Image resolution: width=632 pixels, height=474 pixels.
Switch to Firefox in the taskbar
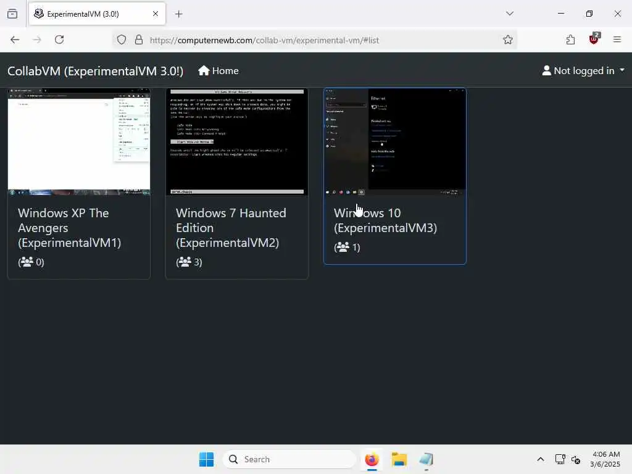click(372, 459)
